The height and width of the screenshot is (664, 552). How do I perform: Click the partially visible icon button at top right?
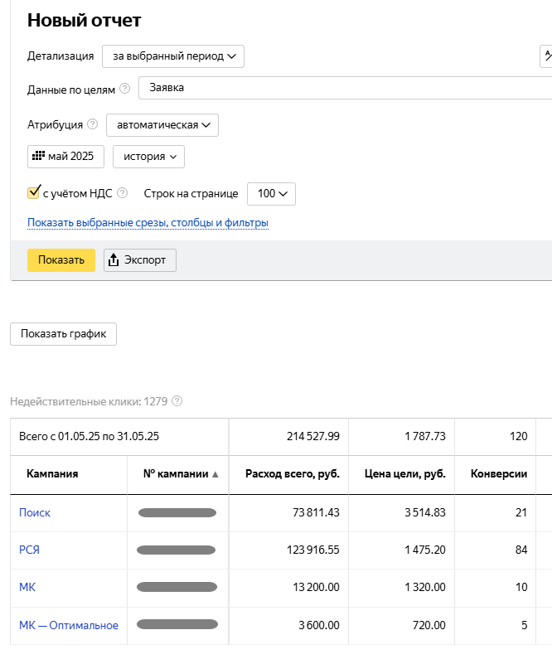click(x=546, y=56)
